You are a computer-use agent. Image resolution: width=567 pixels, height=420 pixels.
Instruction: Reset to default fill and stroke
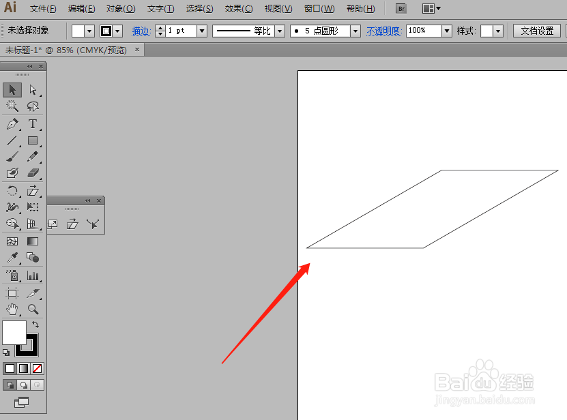pyautogui.click(x=6, y=352)
